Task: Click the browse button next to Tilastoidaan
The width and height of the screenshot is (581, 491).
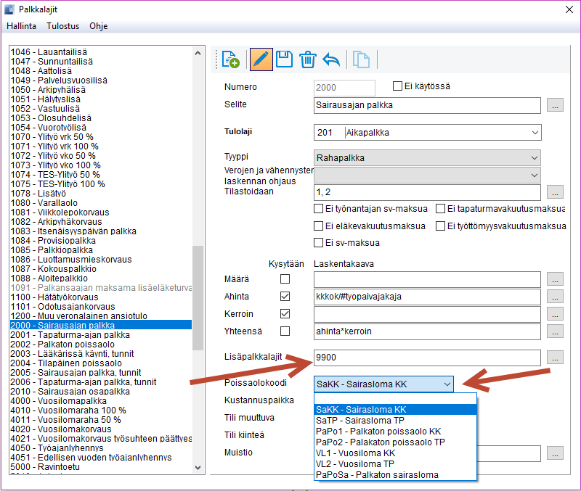Action: point(556,192)
